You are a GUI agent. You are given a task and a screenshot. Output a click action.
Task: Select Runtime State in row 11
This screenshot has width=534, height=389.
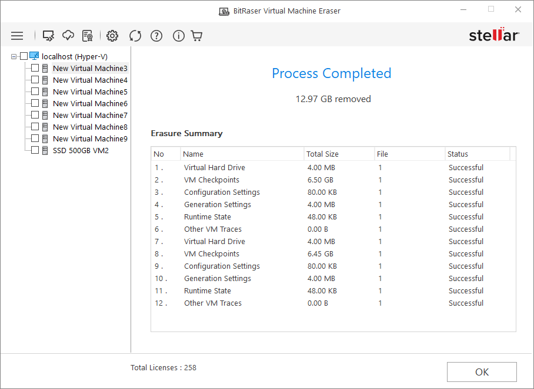tap(208, 291)
